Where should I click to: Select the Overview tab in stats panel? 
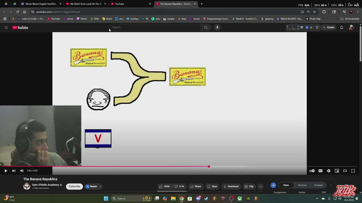pos(302,185)
